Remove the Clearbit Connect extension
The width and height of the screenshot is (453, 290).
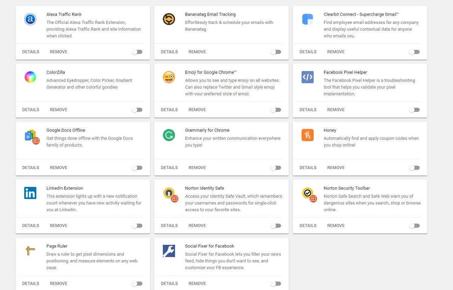pyautogui.click(x=336, y=52)
